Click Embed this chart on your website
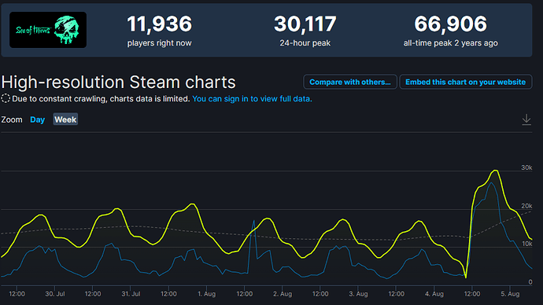This screenshot has height=305, width=543. [x=465, y=82]
